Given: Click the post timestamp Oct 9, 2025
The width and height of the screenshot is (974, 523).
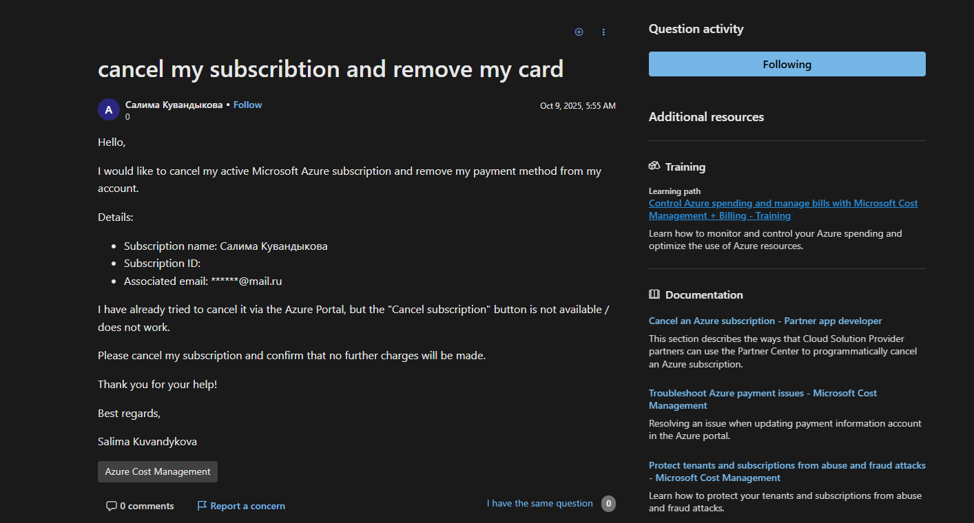Looking at the screenshot, I should [x=578, y=106].
